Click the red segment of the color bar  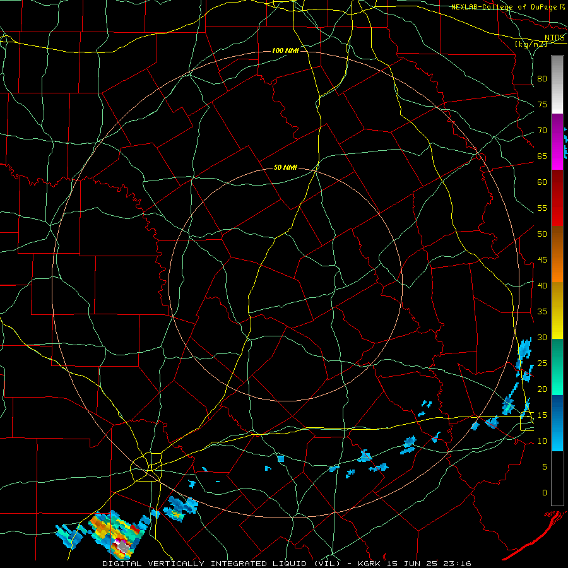tap(557, 198)
